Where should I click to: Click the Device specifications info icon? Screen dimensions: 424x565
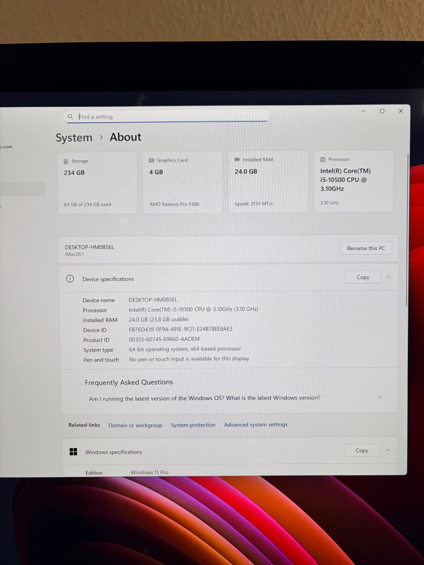[70, 279]
